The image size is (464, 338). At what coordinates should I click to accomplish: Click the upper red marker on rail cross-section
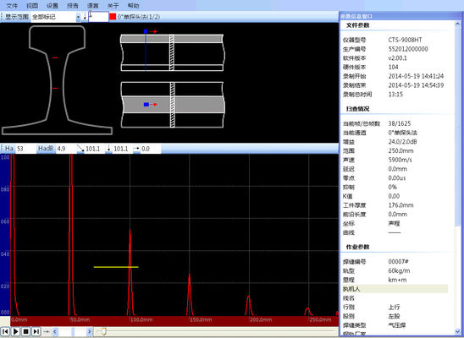[x=55, y=57]
